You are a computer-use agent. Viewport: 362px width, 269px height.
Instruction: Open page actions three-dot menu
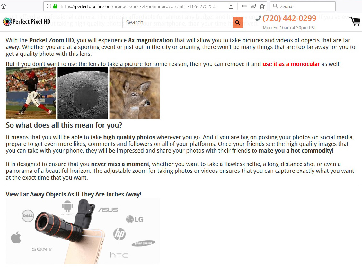point(244,6)
